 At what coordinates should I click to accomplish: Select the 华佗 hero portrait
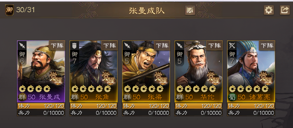(199, 71)
